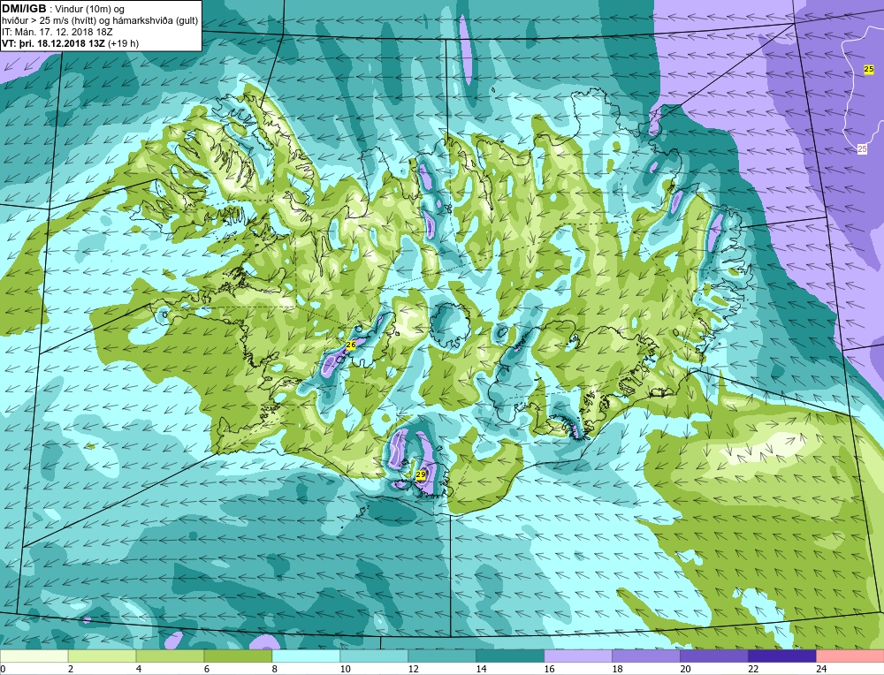Viewport: 884px width, 675px height.
Task: Select the 4–6 m/s green legend swatch
Action: (x=170, y=656)
